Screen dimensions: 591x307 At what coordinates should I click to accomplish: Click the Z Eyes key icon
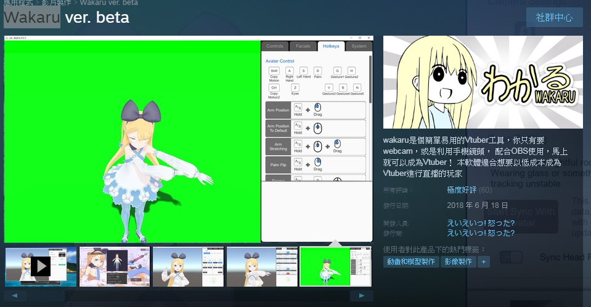295,87
